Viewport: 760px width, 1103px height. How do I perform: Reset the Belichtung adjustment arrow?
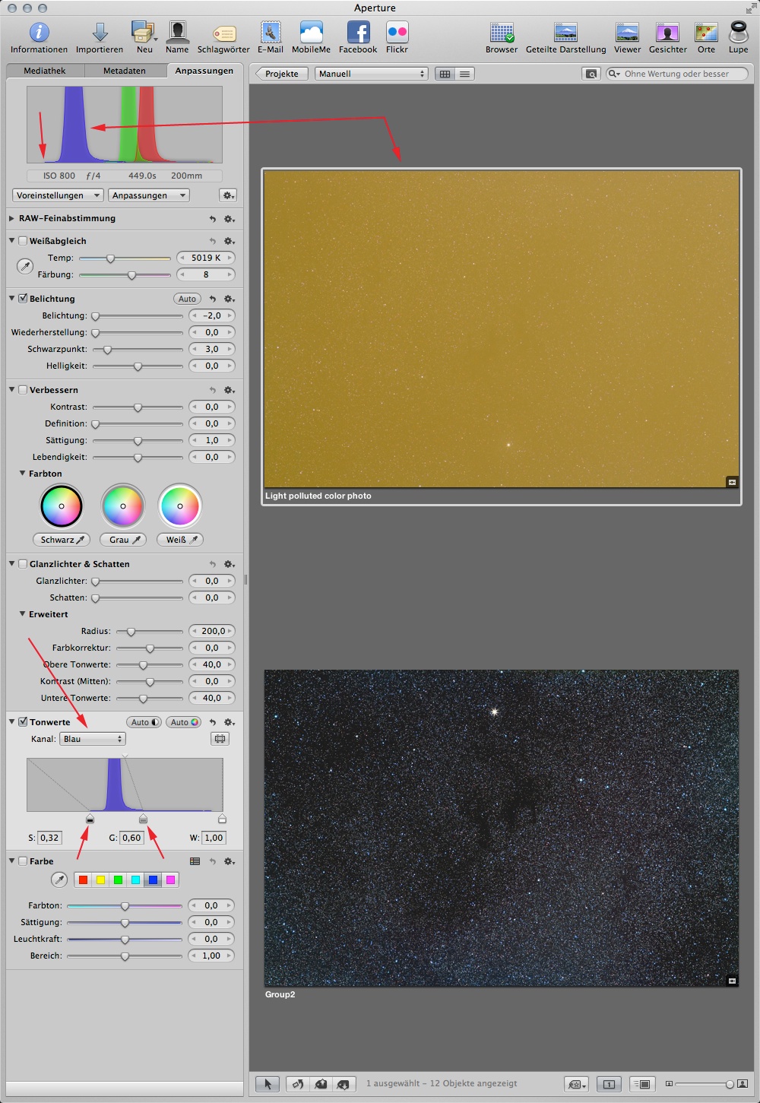(x=213, y=299)
